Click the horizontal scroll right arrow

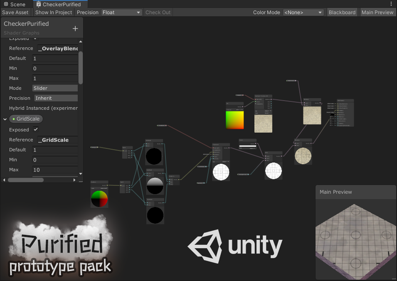tap(74, 180)
